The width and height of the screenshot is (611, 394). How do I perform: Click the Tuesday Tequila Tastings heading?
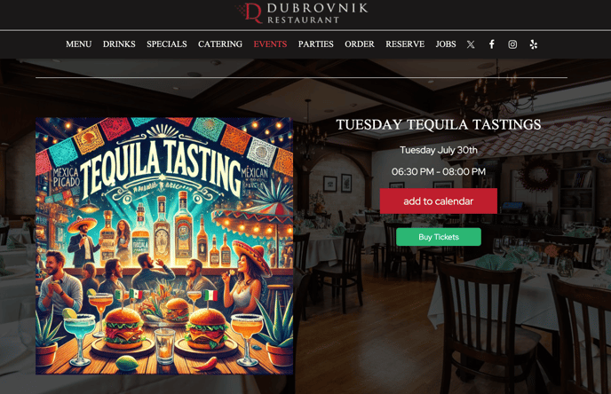(439, 124)
